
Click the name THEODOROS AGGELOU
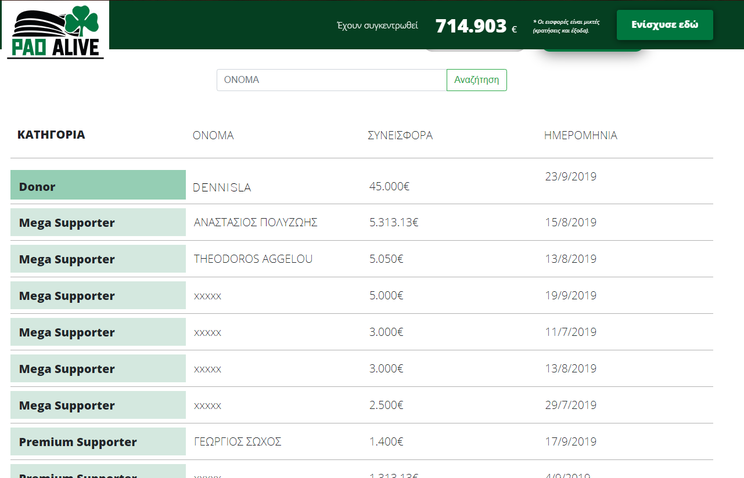point(253,259)
